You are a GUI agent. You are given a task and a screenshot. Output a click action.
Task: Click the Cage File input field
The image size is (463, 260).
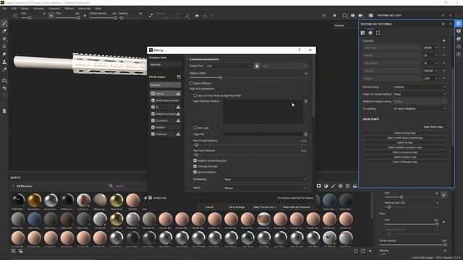263,134
